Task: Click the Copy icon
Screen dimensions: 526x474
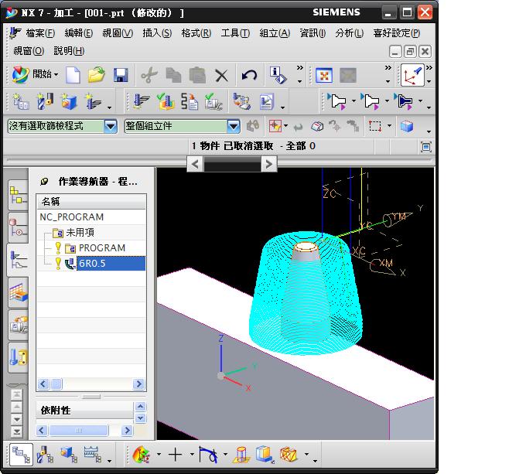Action: click(173, 75)
